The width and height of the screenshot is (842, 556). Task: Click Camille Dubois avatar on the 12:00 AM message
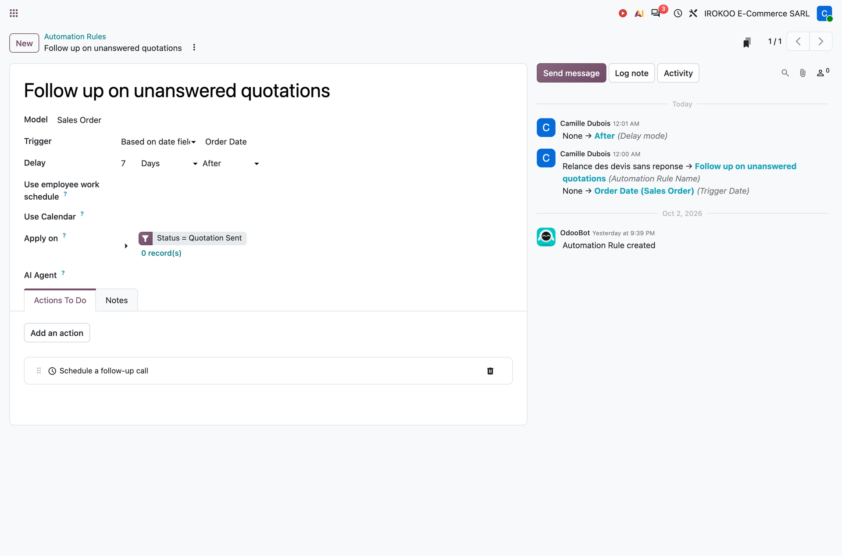point(546,158)
